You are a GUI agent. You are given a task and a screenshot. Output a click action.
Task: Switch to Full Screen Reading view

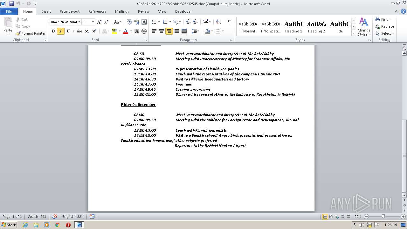[331, 217]
